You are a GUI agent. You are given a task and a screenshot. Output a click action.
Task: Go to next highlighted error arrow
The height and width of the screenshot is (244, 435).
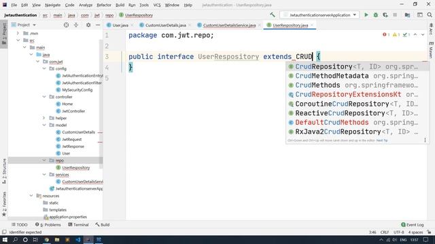[x=423, y=35]
